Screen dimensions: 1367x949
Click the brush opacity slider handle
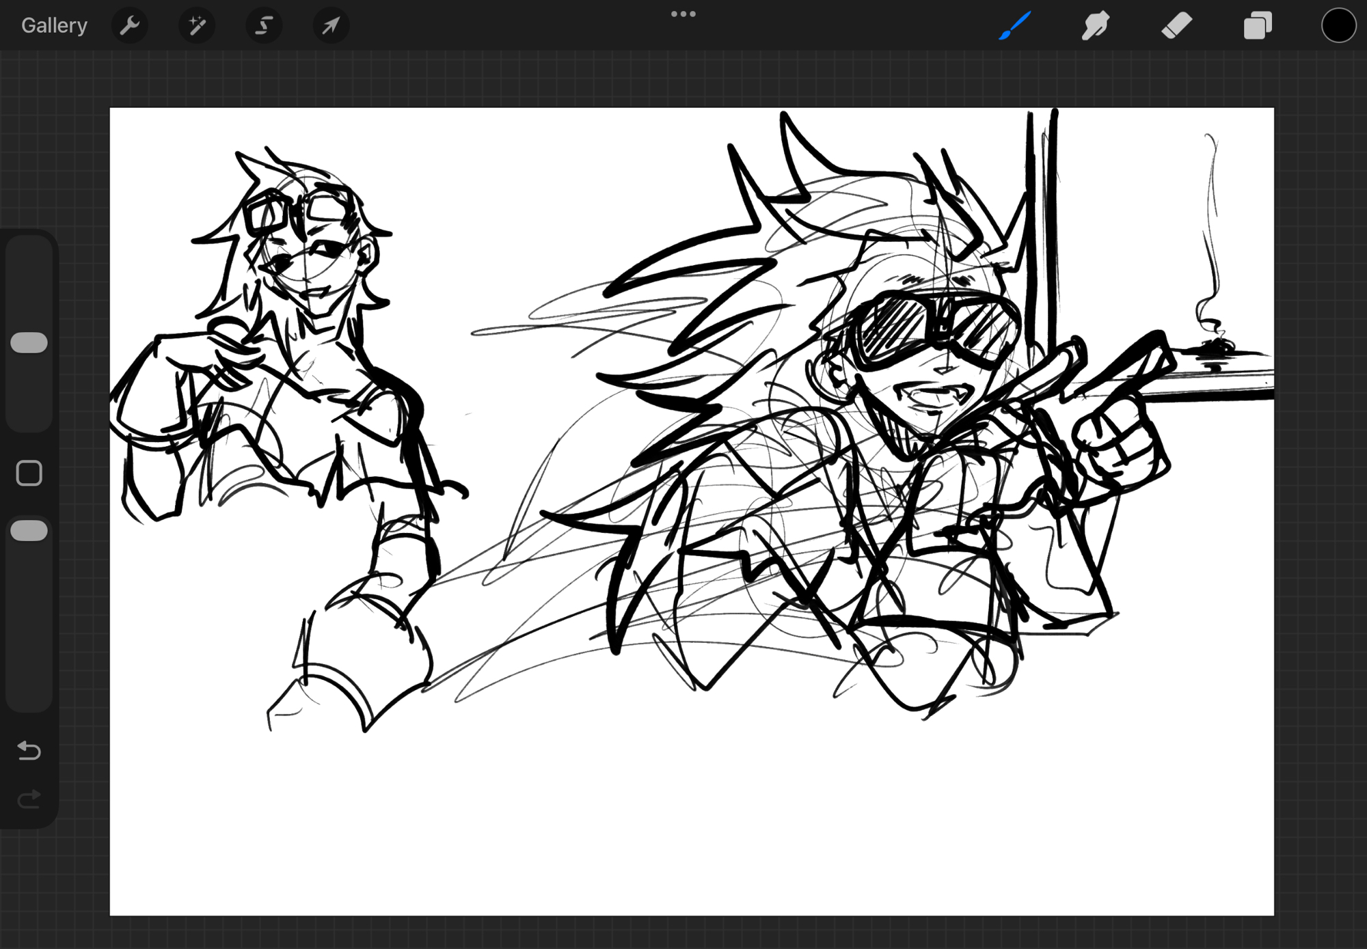click(29, 531)
